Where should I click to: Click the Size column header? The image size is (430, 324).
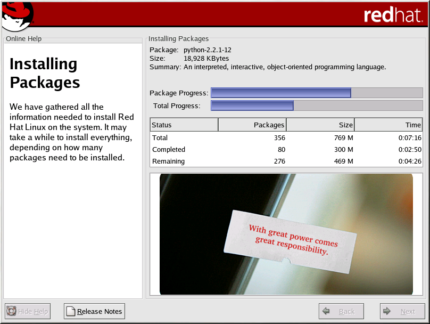320,125
